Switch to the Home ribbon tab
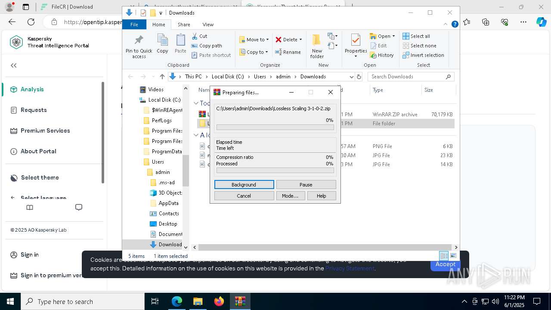Viewport: 551px width, 310px height. [x=158, y=25]
